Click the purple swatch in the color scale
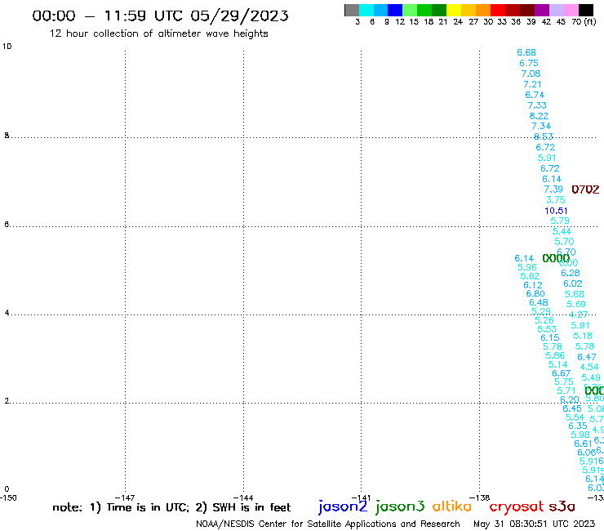 pos(542,10)
